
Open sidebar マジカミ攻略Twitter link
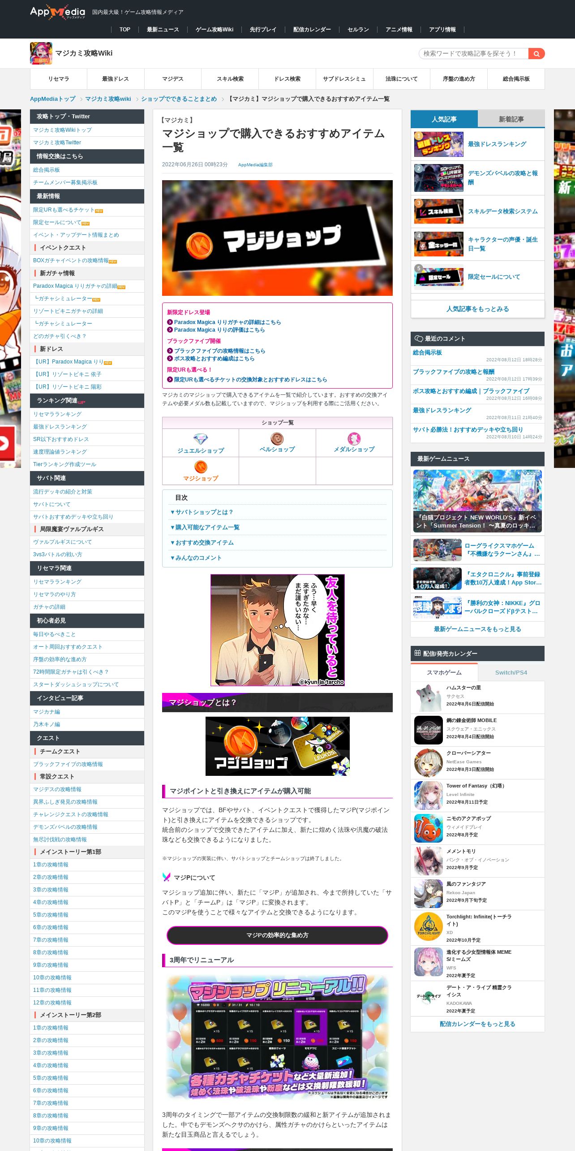[x=57, y=143]
